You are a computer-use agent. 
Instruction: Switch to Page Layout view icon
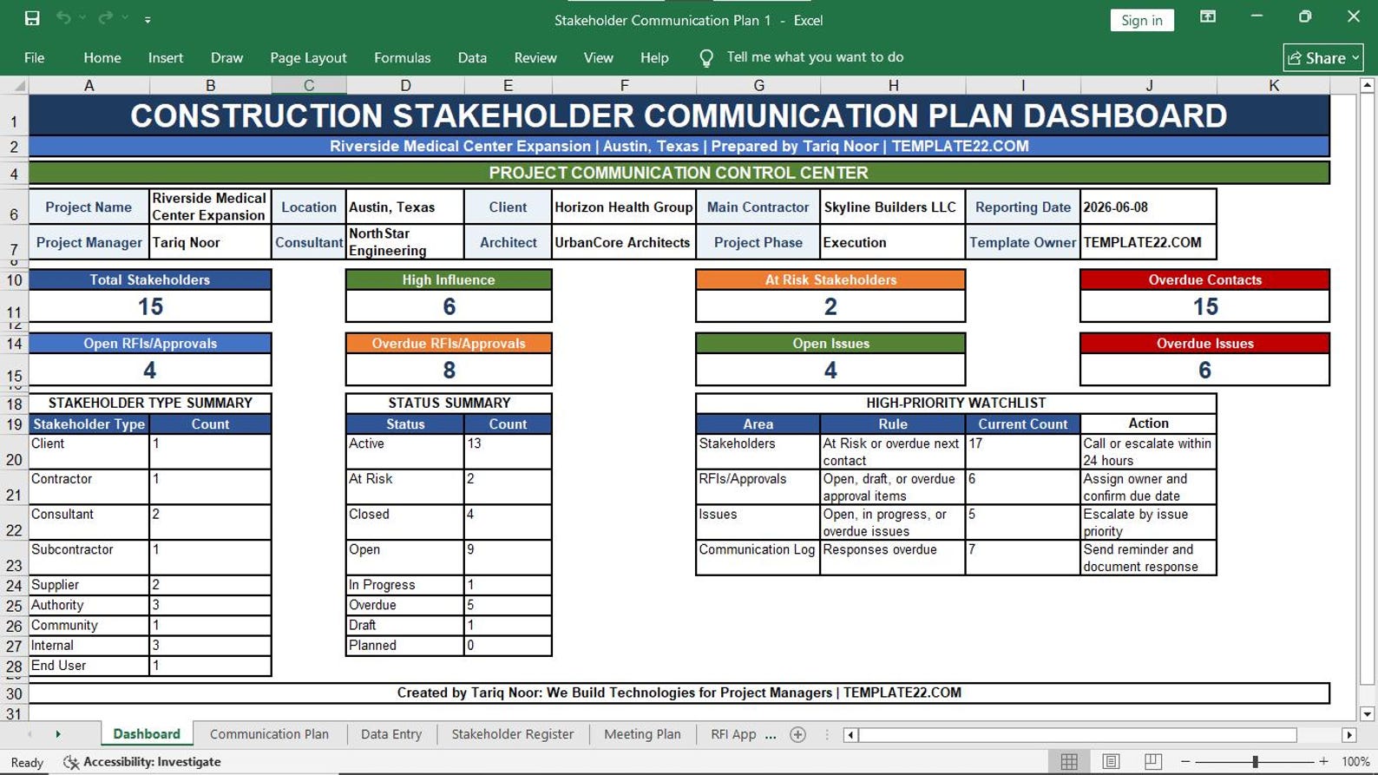tap(1111, 761)
